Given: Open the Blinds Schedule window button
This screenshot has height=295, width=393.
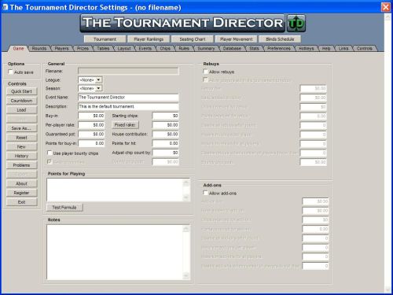Looking at the screenshot, I should [x=280, y=39].
